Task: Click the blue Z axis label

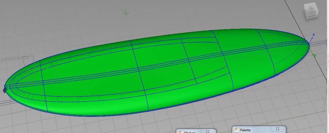Action: click(313, 35)
